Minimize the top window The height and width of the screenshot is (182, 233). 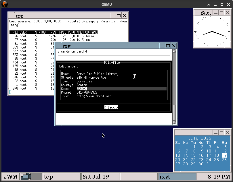pos(113,16)
